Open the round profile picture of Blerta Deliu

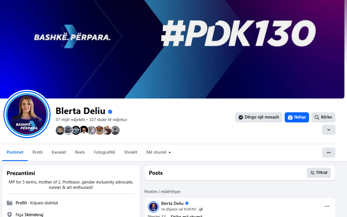(x=27, y=114)
